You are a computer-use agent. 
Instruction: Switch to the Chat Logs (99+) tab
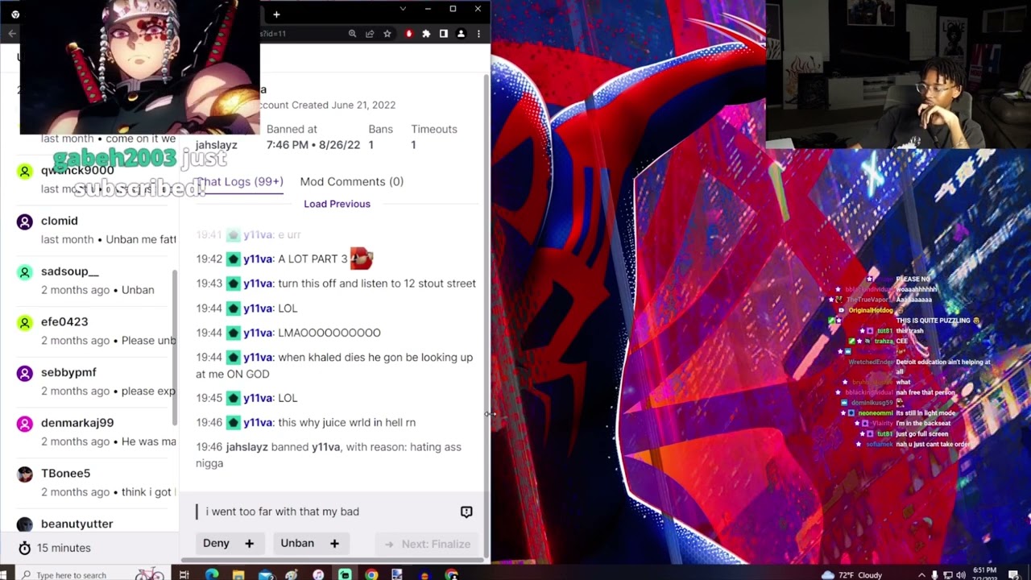pos(239,181)
